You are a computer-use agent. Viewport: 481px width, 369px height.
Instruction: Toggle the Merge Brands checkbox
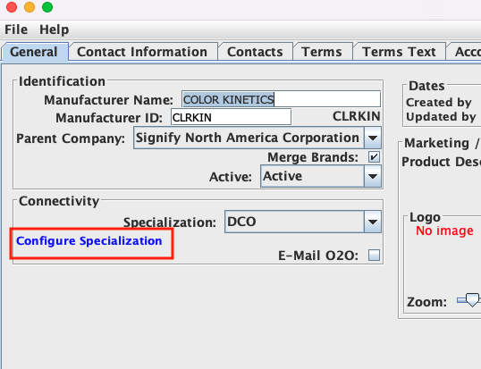(374, 157)
